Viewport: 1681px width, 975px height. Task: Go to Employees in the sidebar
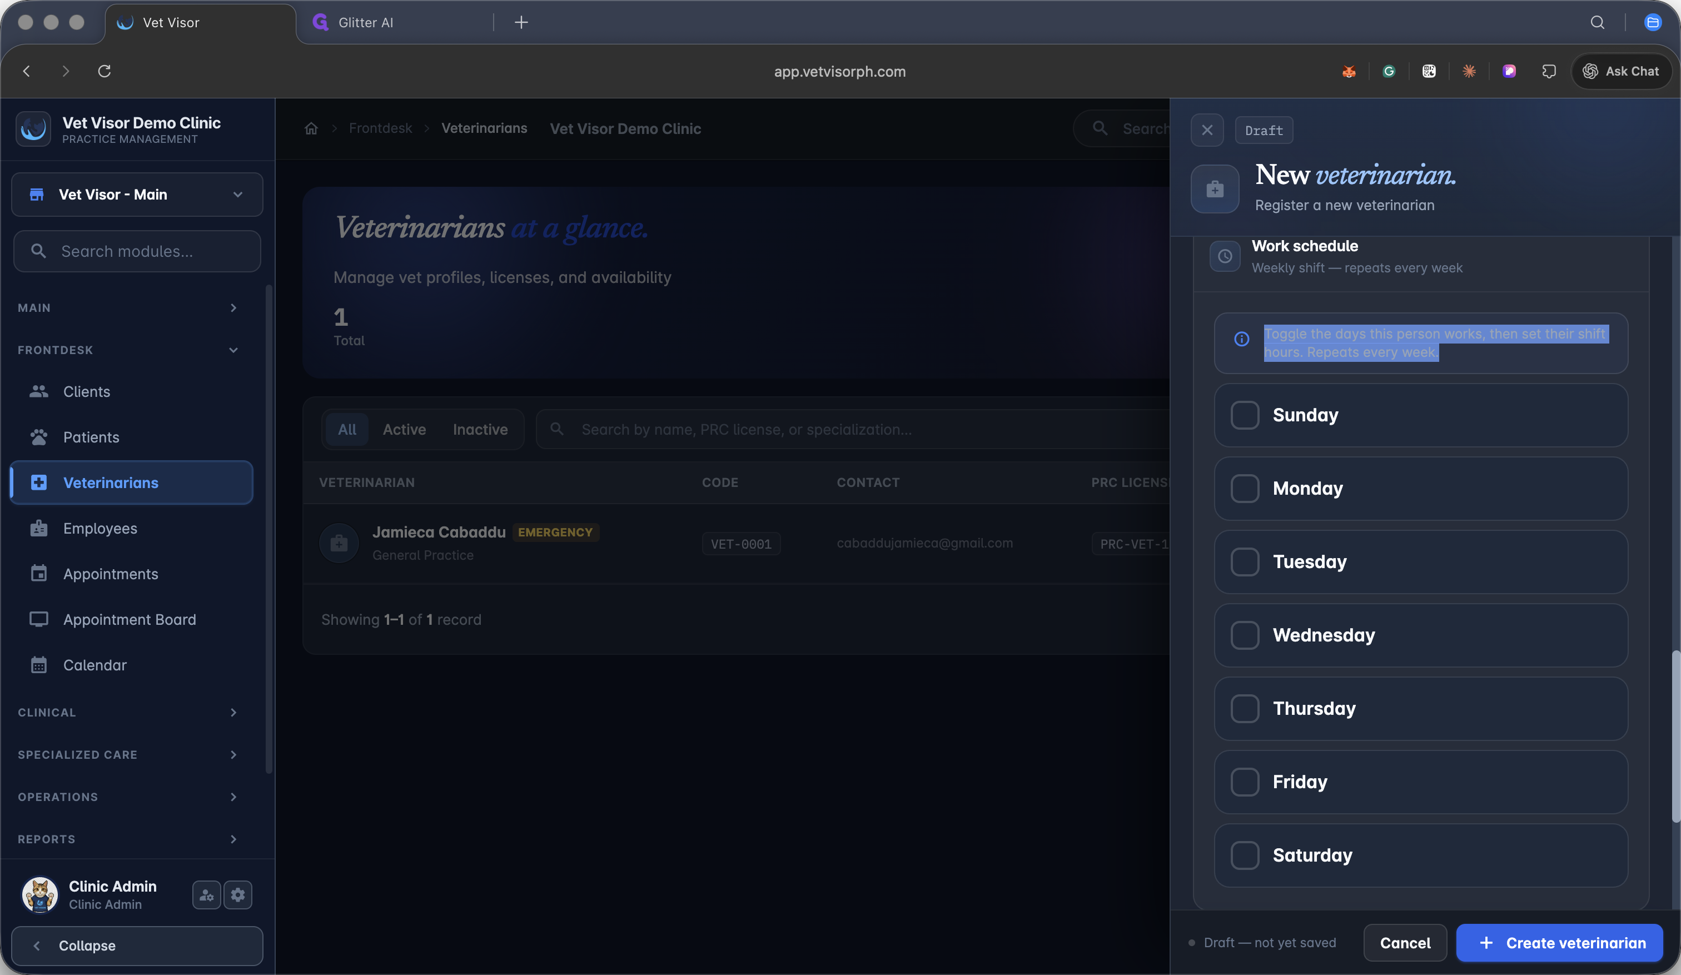click(131, 528)
